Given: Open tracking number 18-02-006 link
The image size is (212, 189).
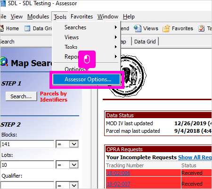Looking at the screenshot, I should [118, 173].
